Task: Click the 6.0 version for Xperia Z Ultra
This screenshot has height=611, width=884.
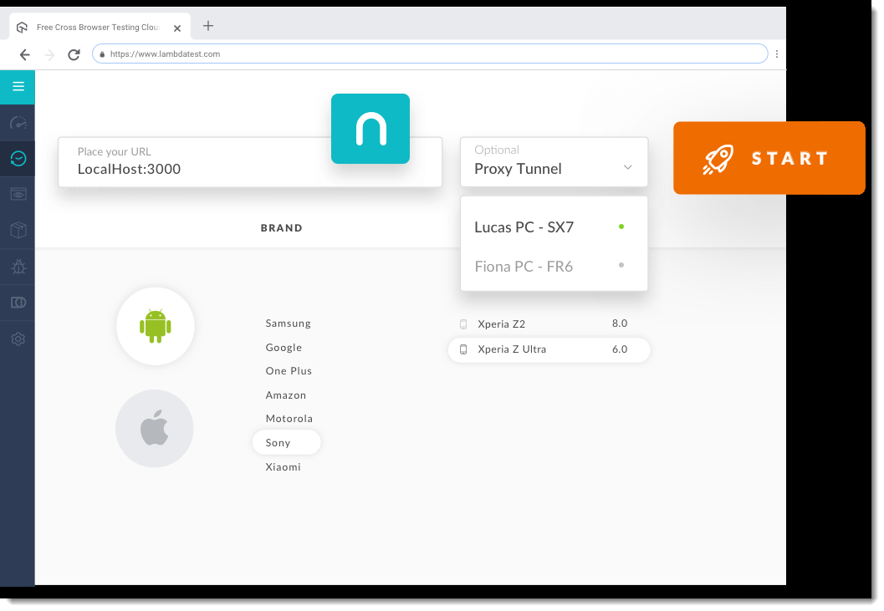Action: (x=620, y=349)
